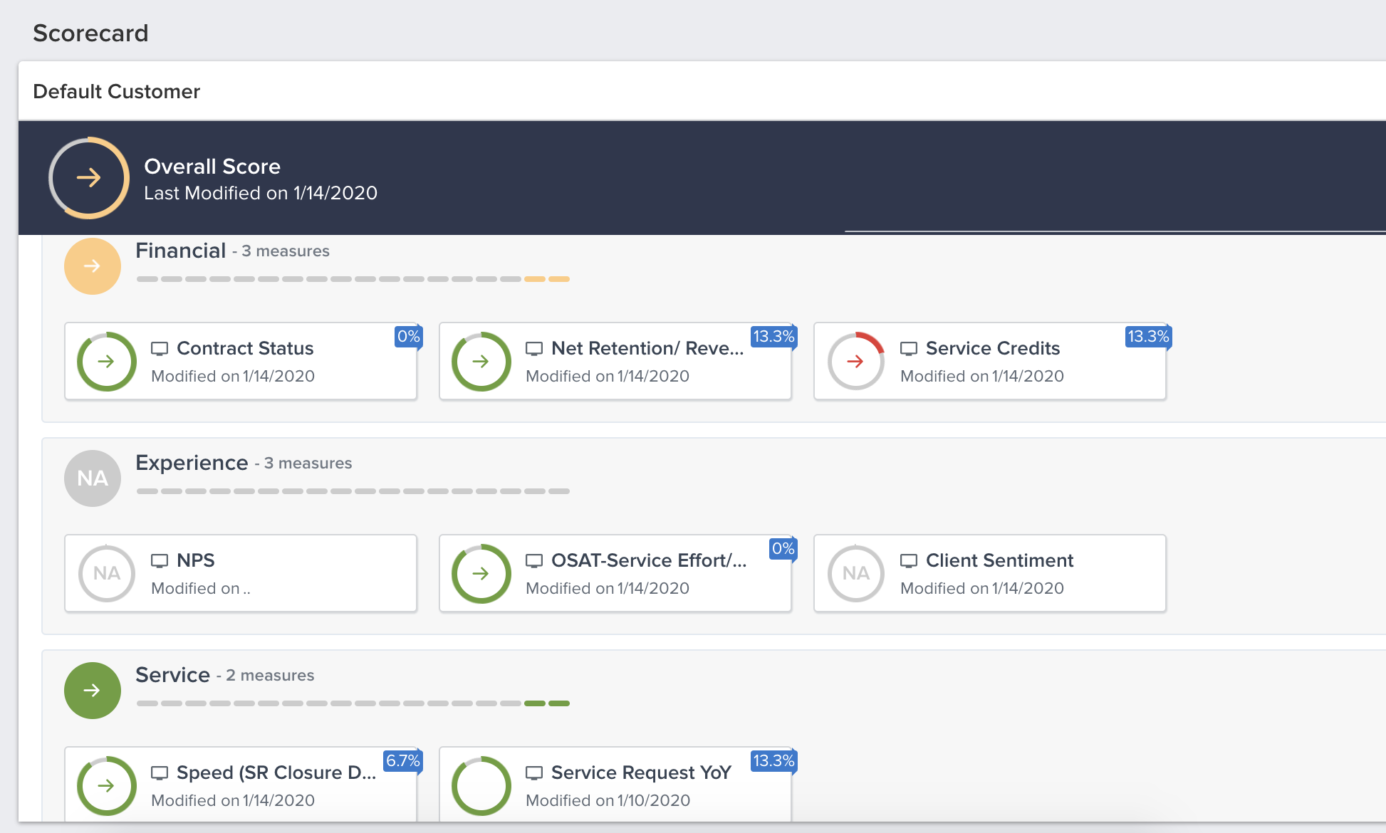Click 'Modified on ..' text under NPS
Viewport: 1386px width, 833px height.
pos(201,588)
